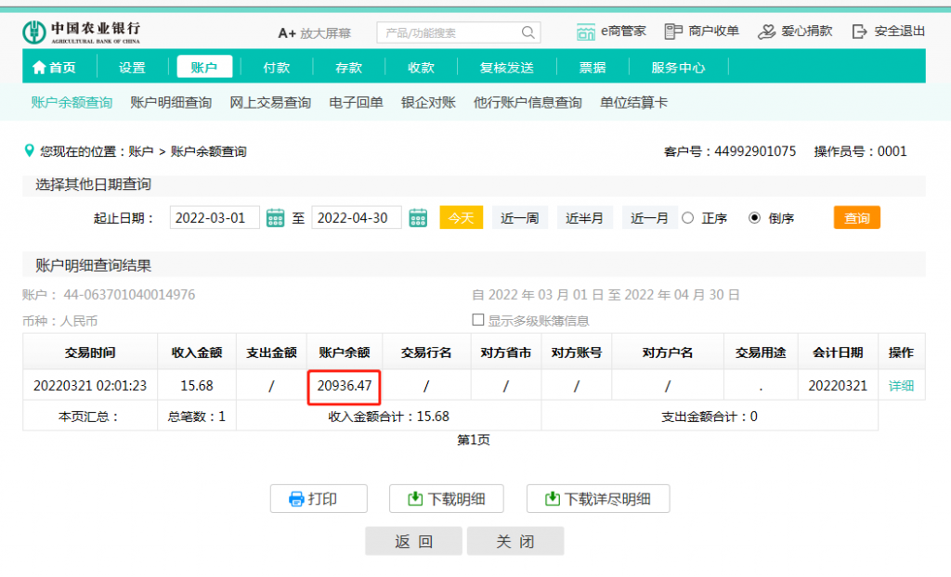Switch to 账户明细查询 sub-tab
The width and height of the screenshot is (951, 577).
point(171,103)
